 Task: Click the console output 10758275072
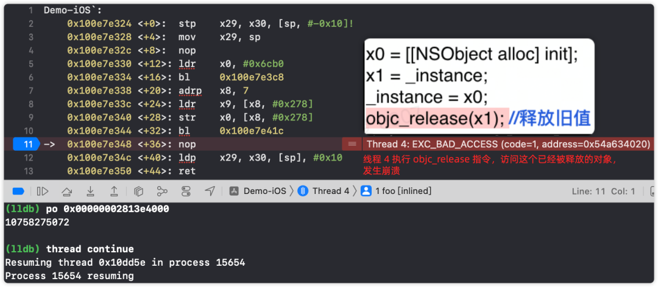click(37, 223)
